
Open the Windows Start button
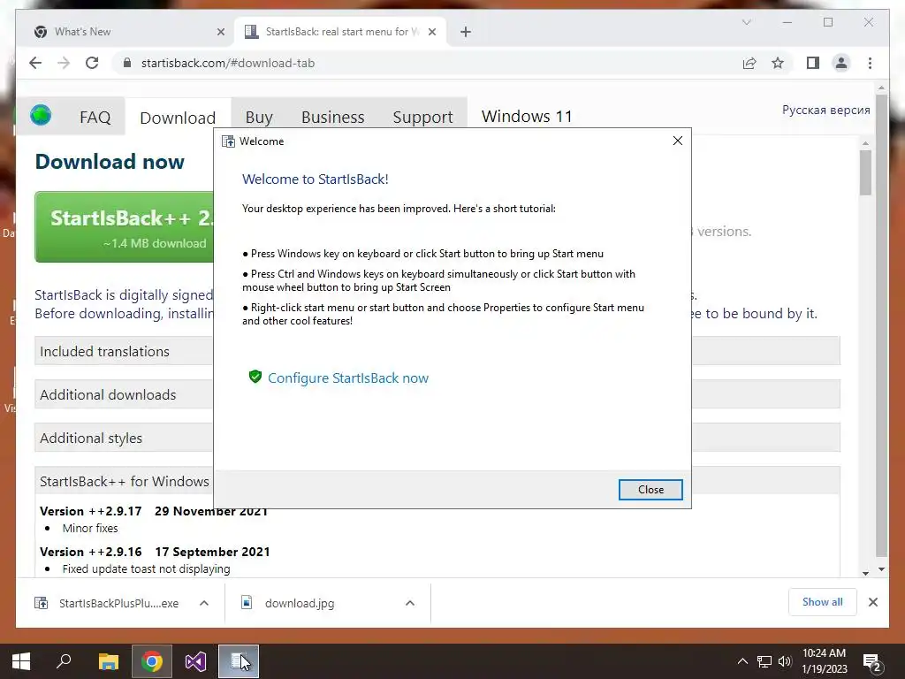pos(21,661)
